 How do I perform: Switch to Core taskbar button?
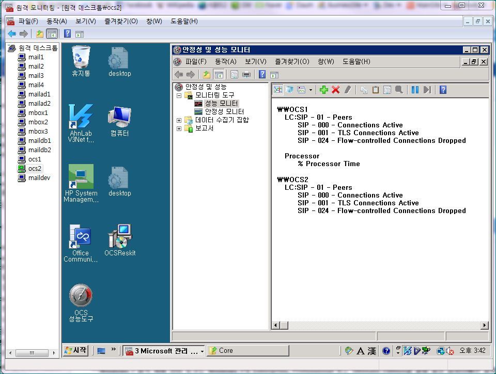pyautogui.click(x=247, y=351)
